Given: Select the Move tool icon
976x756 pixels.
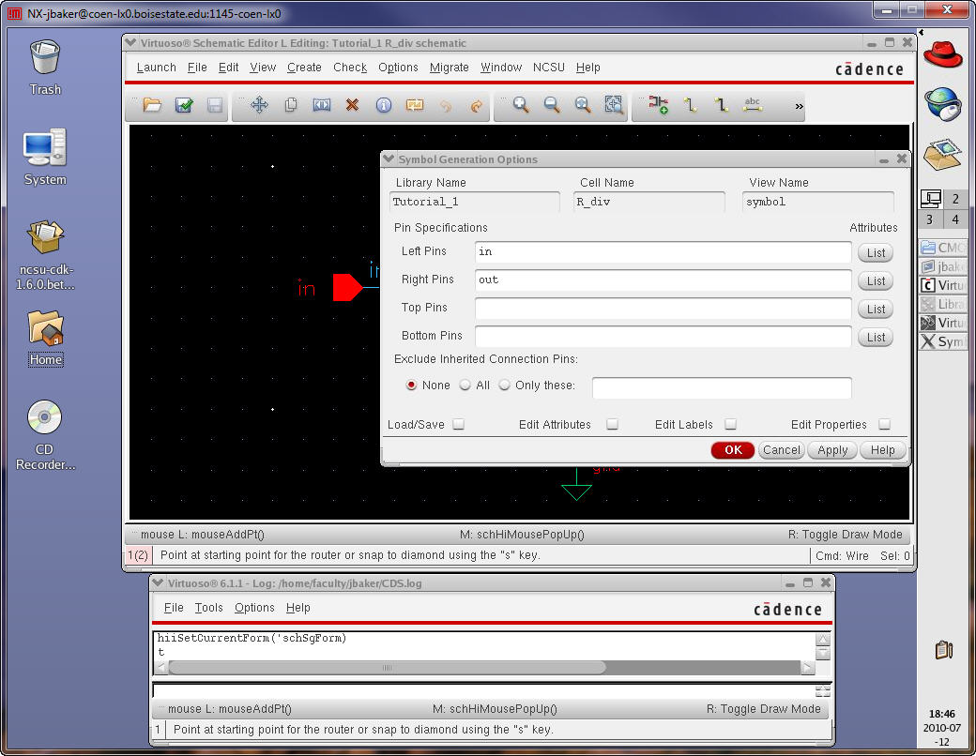Looking at the screenshot, I should coord(260,106).
